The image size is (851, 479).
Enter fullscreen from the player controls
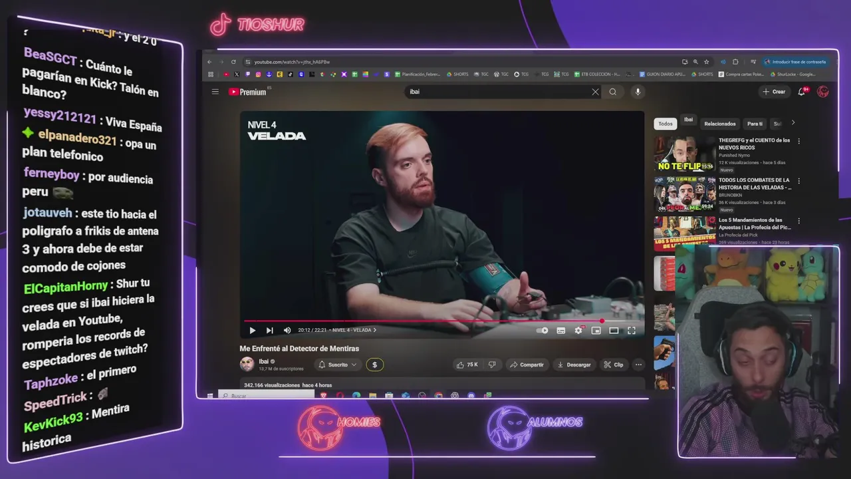(632, 330)
